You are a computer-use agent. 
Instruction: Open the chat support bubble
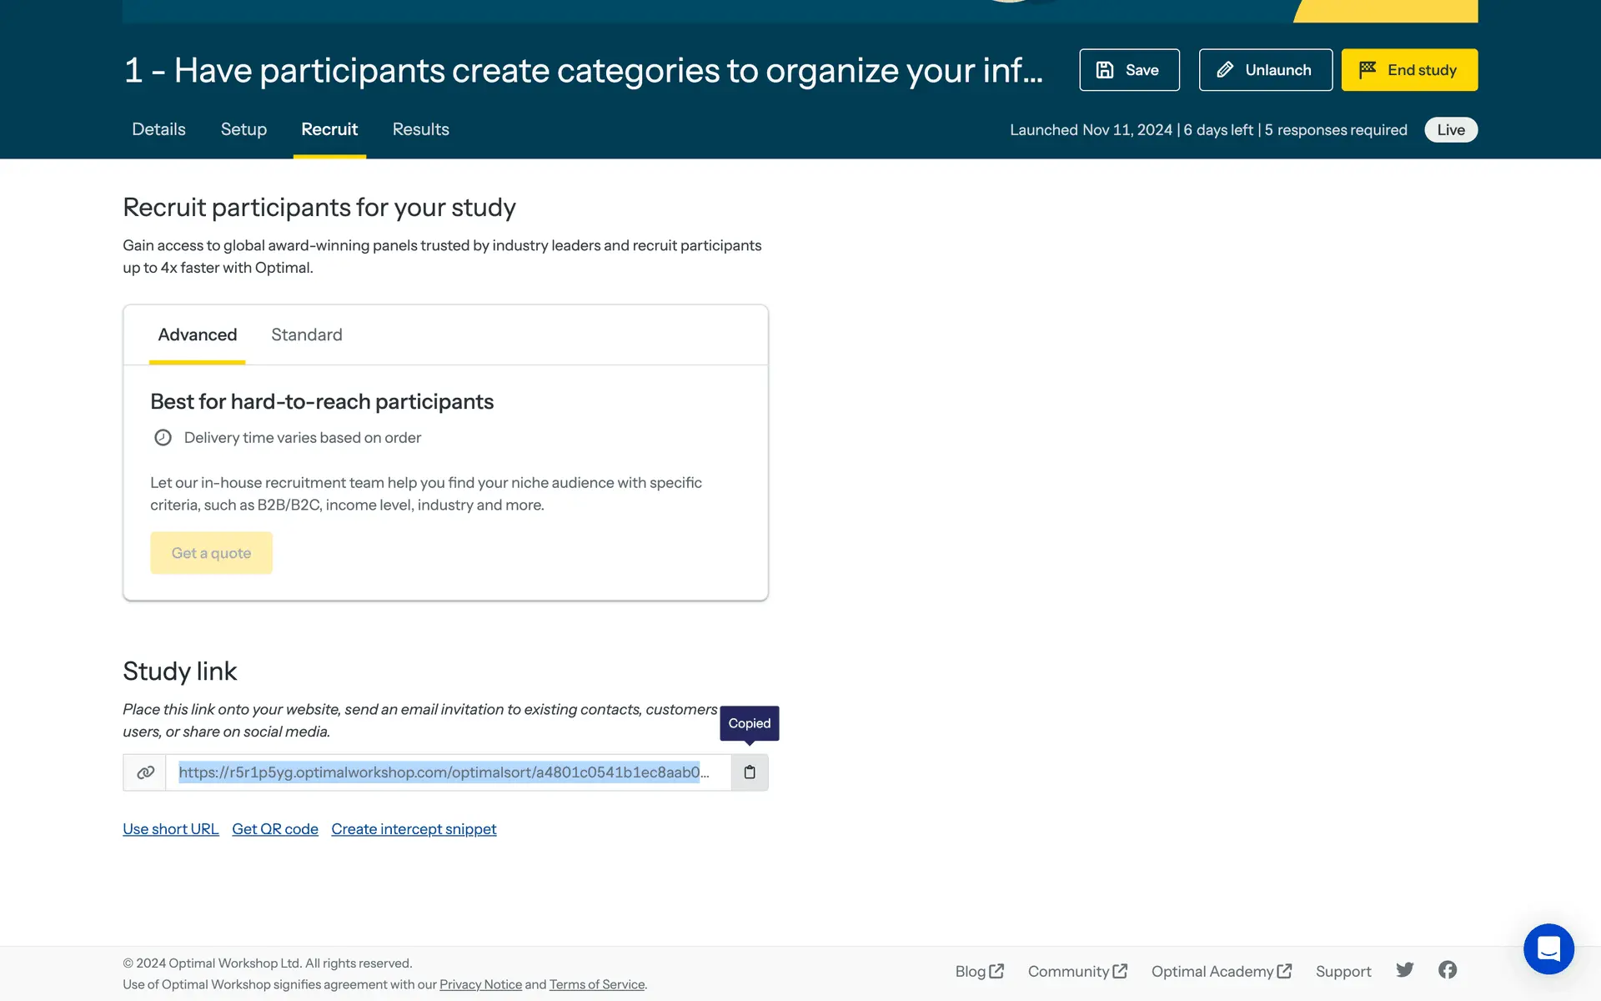point(1548,948)
